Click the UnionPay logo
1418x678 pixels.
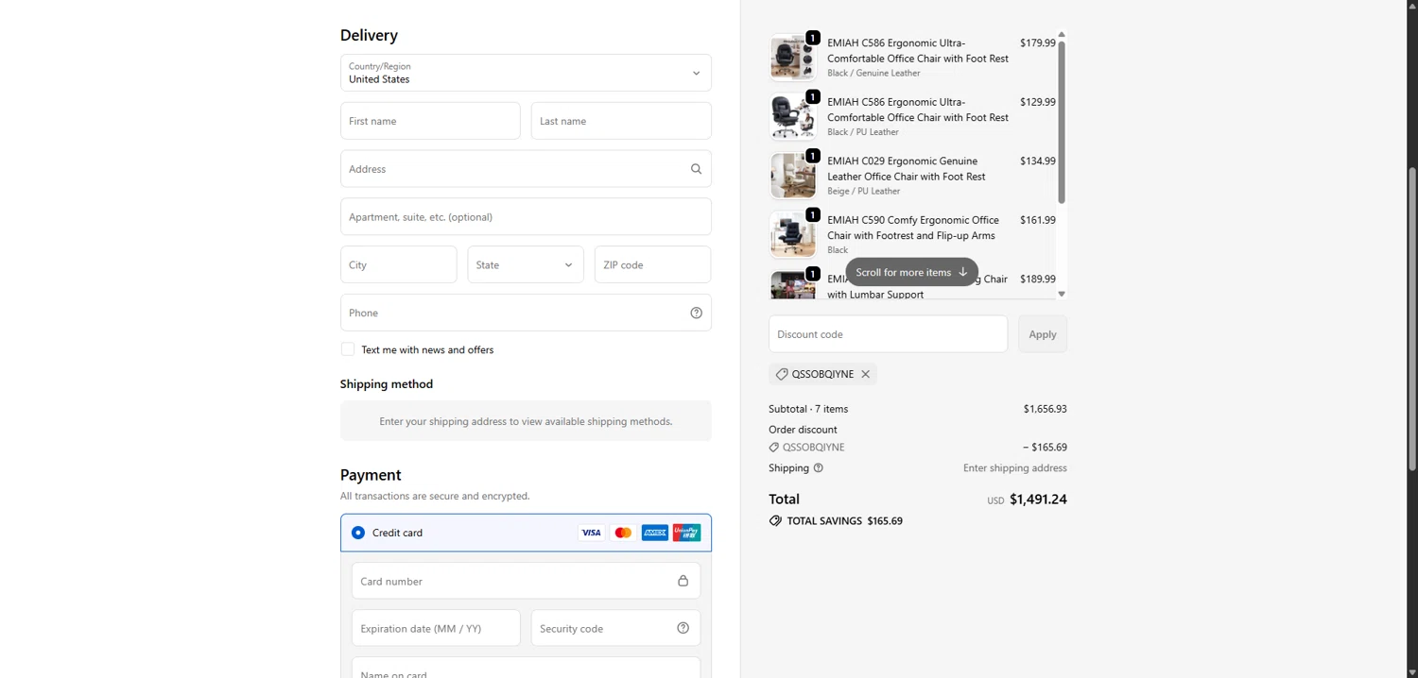coord(687,533)
